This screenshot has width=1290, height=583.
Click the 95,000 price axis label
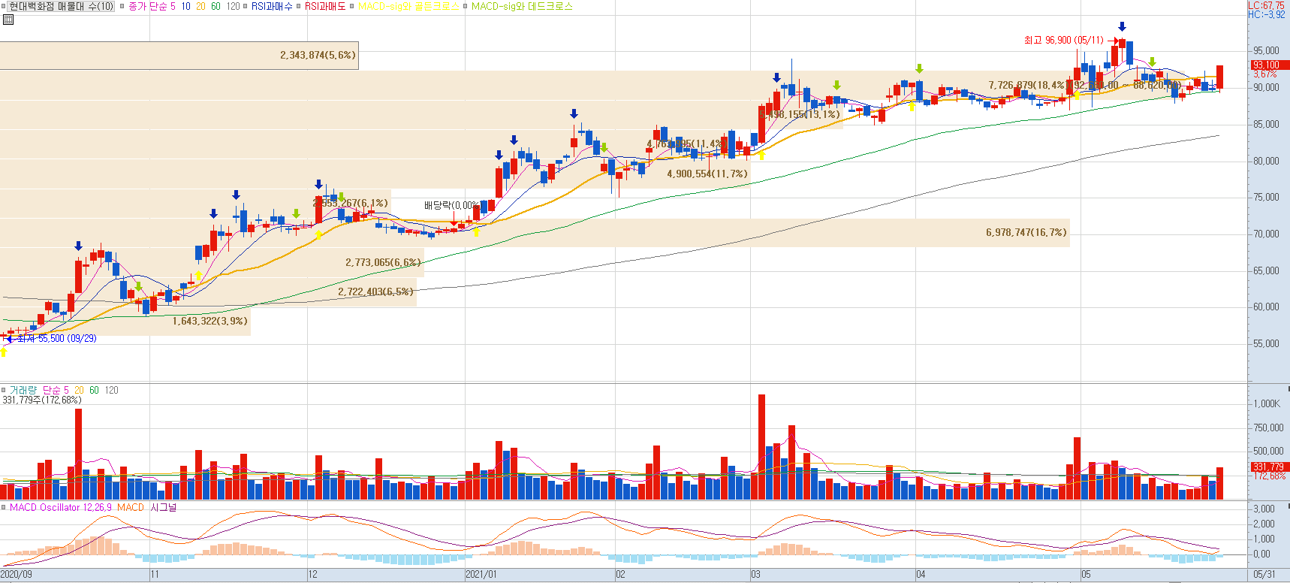[x=1266, y=51]
